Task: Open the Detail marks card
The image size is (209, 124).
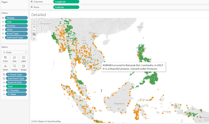Action: click(5, 68)
